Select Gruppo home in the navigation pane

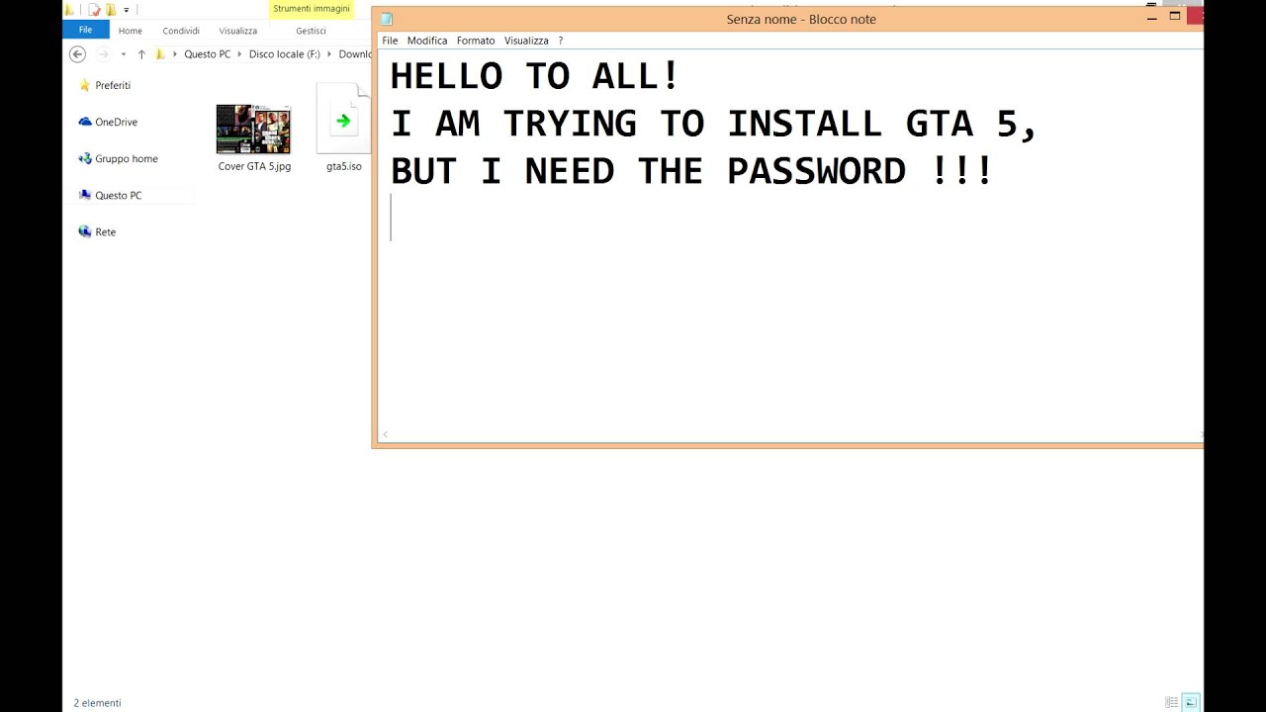(x=127, y=158)
